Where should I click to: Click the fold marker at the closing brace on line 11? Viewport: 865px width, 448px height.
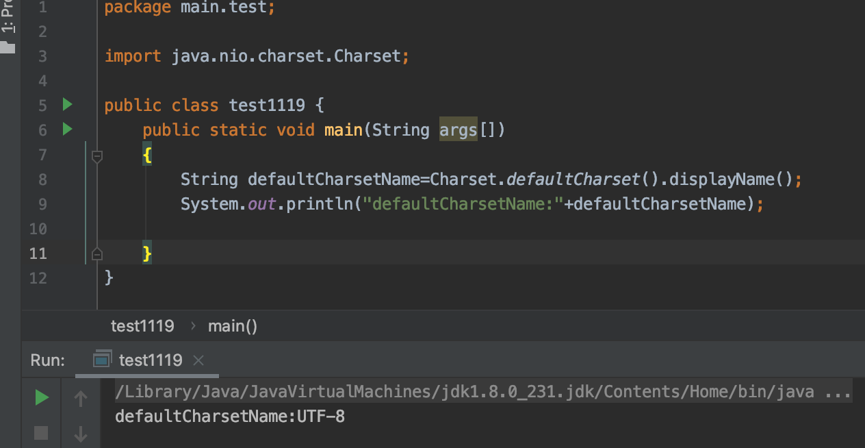[x=97, y=254]
